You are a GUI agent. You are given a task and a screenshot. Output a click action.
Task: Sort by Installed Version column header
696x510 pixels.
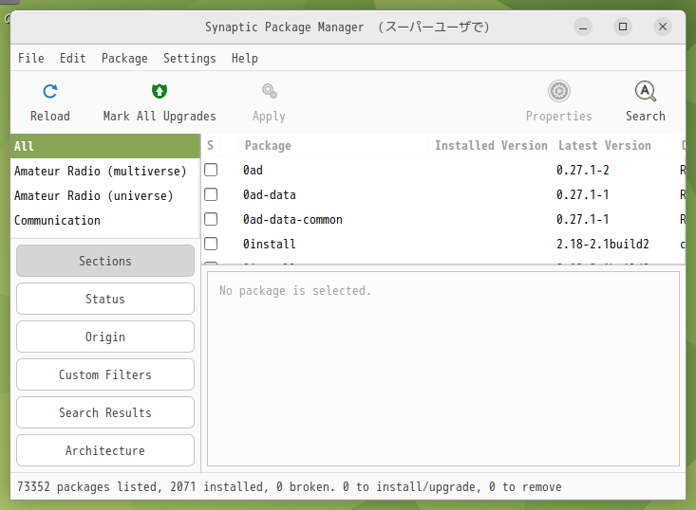pos(491,145)
